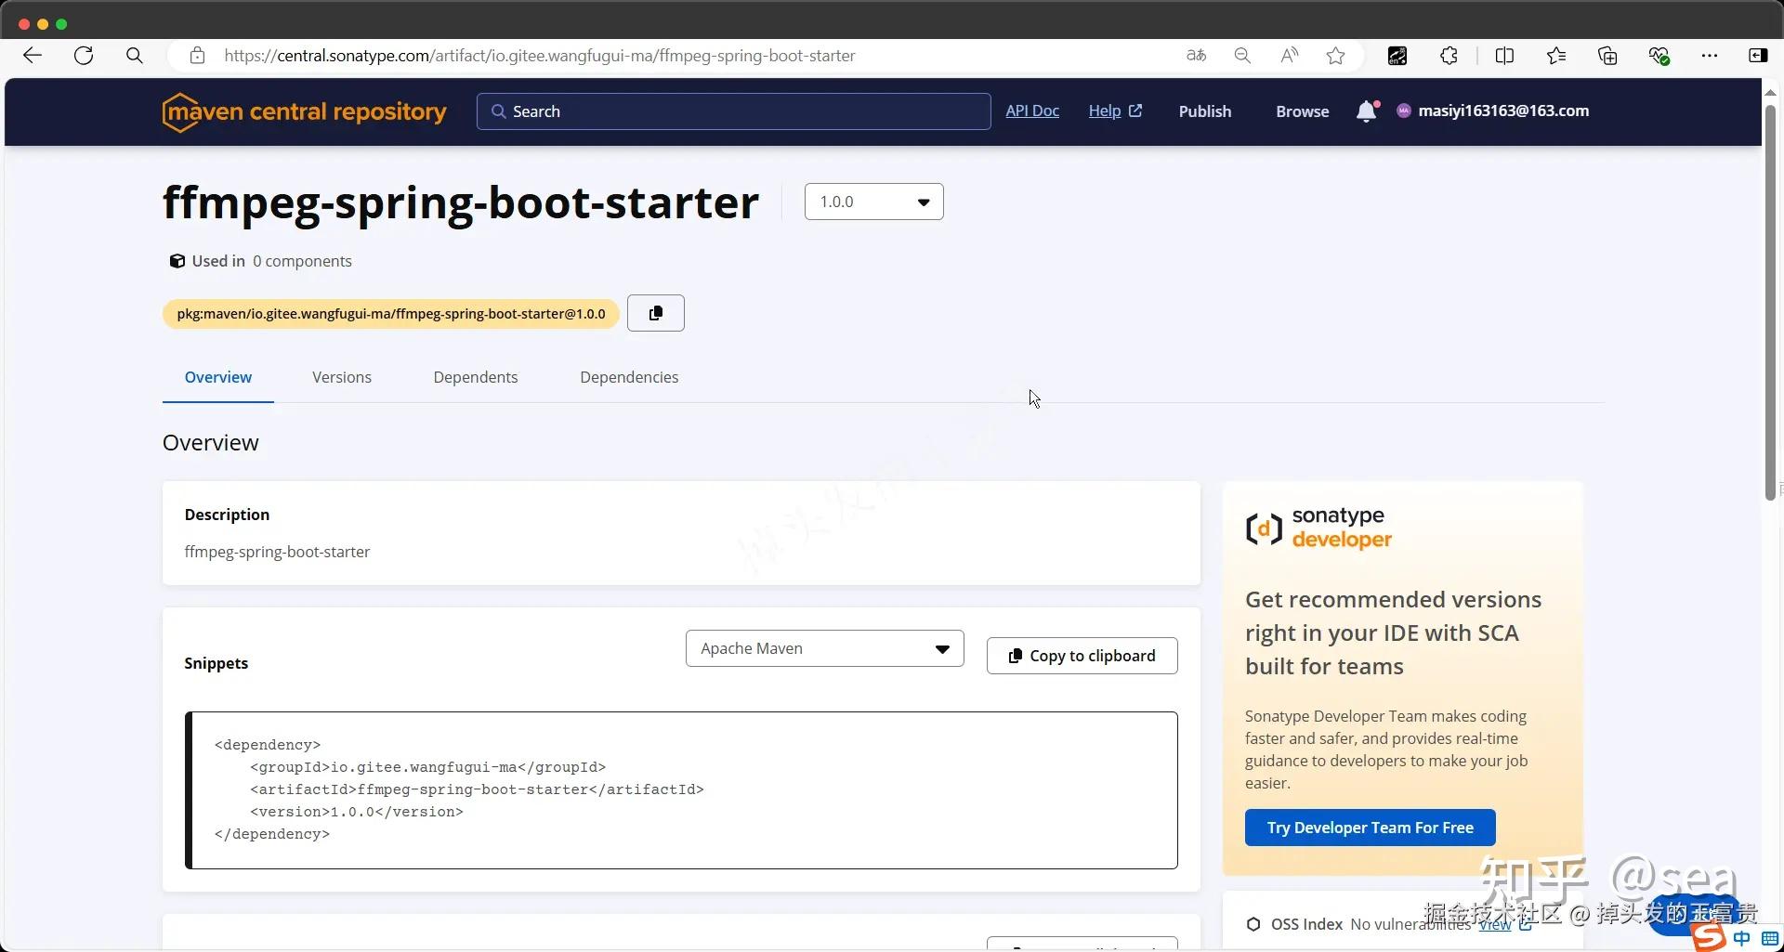Click the Maven Central Repository logo
The image size is (1784, 952).
pos(303,111)
